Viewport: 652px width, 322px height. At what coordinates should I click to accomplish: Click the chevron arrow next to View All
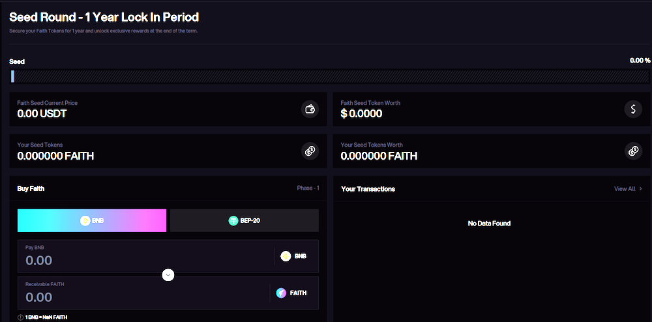coord(641,188)
